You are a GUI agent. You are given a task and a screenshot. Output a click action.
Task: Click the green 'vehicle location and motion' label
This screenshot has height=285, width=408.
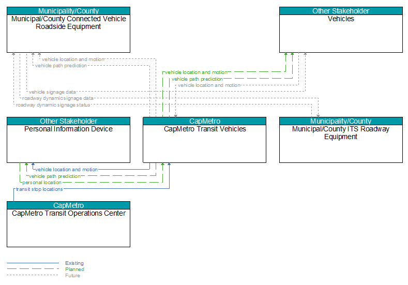click(x=196, y=72)
